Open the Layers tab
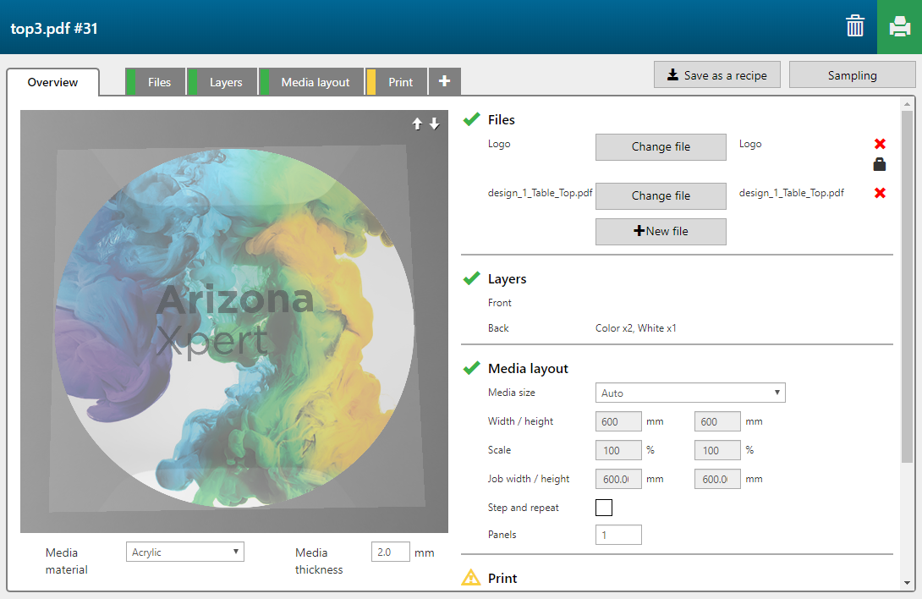Screen dimensions: 922x599 (x=222, y=82)
